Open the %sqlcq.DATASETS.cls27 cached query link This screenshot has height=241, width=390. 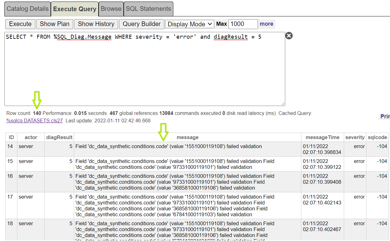point(34,121)
